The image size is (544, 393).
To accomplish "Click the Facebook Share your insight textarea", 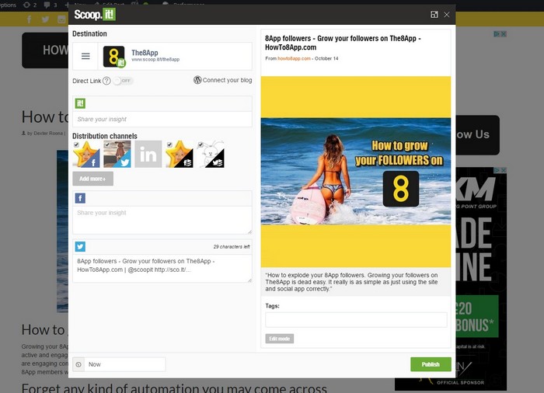I will coord(162,221).
